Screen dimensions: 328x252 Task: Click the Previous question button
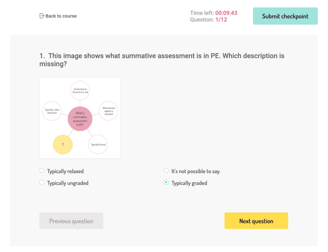coord(71,221)
